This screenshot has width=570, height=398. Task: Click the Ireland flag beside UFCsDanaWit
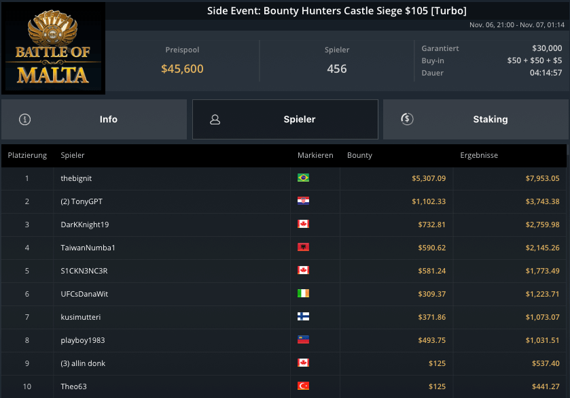pos(303,294)
